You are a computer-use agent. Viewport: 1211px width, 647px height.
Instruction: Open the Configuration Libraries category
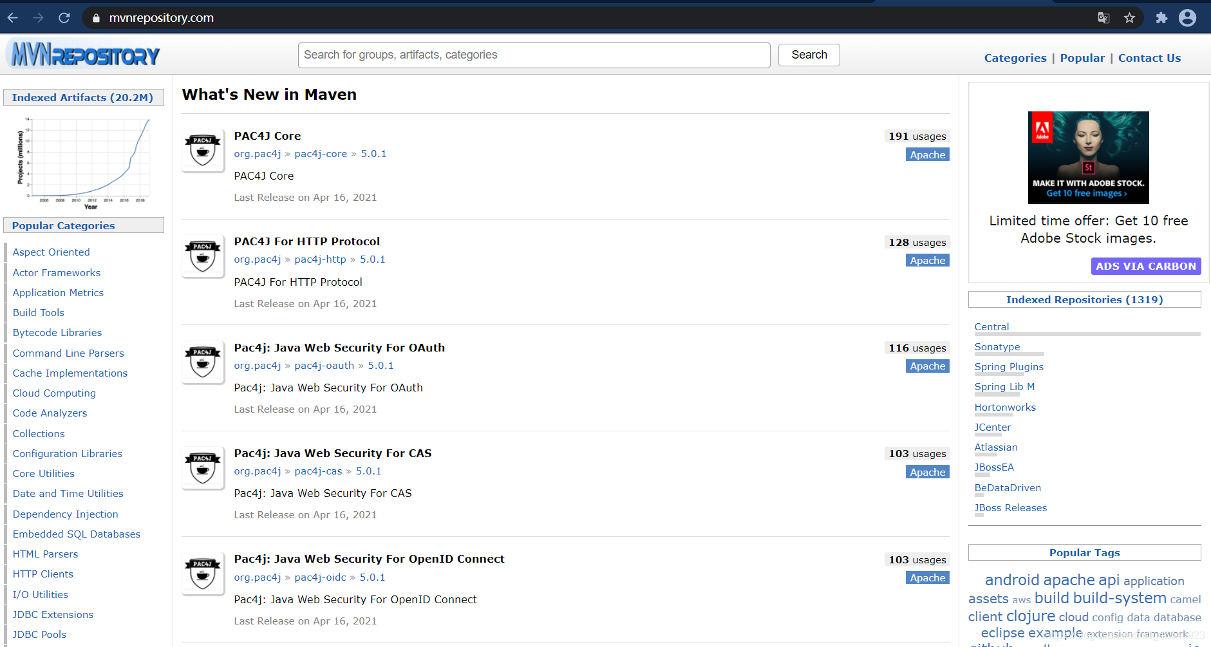click(x=68, y=454)
